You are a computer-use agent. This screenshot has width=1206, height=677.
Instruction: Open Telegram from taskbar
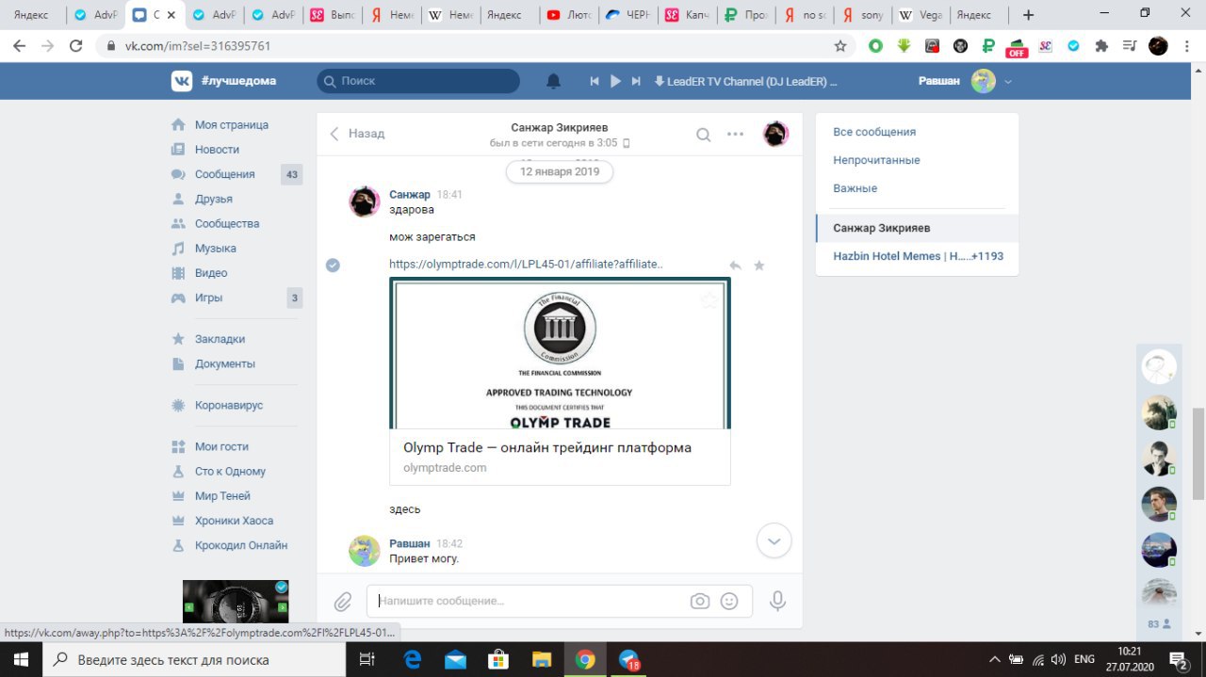(x=627, y=659)
